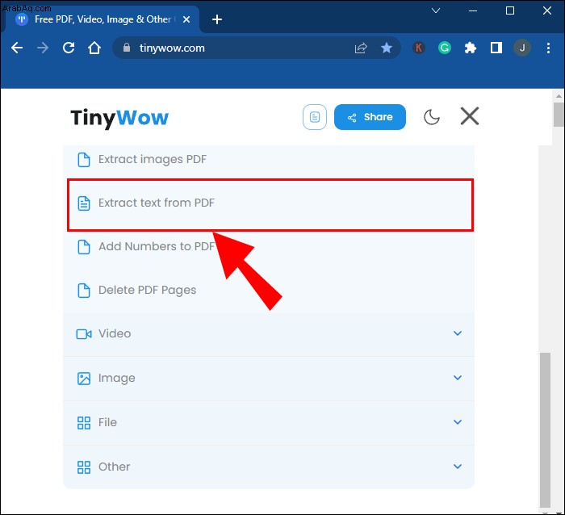Reload the tinywow.com page
Viewport: 565px width, 515px height.
pos(69,48)
